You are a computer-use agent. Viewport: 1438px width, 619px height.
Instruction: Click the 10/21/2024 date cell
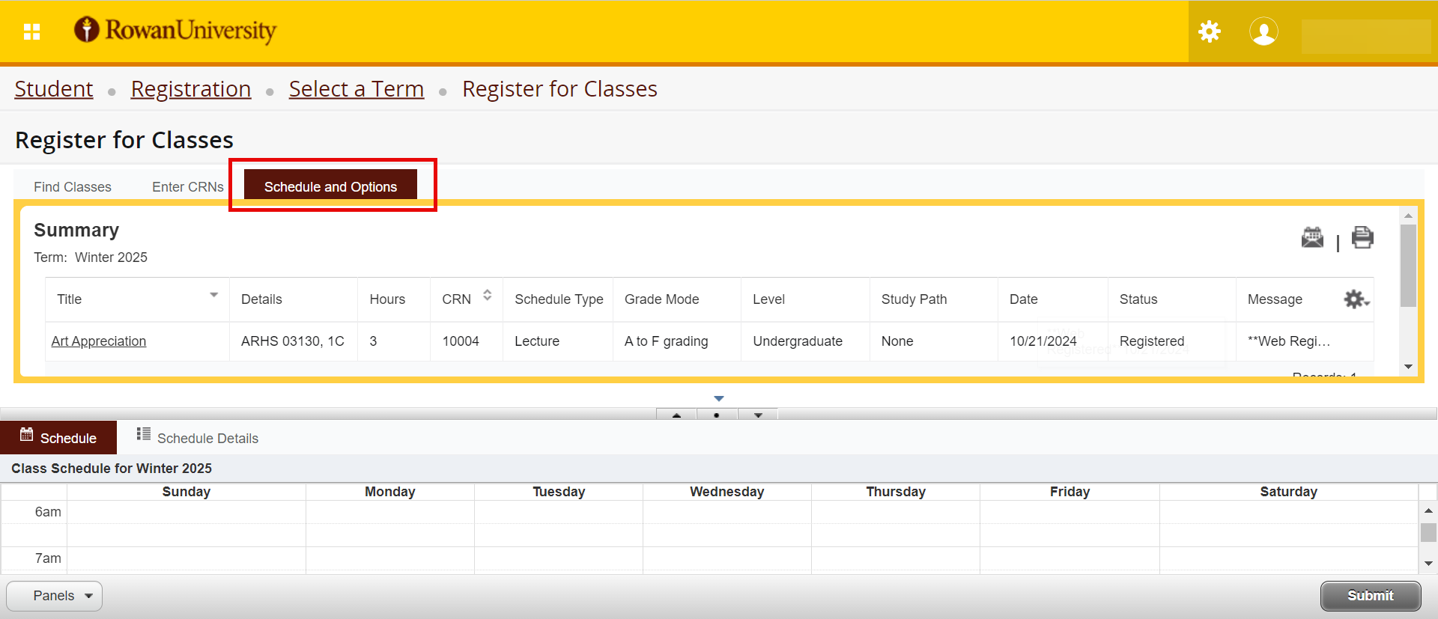[1053, 341]
